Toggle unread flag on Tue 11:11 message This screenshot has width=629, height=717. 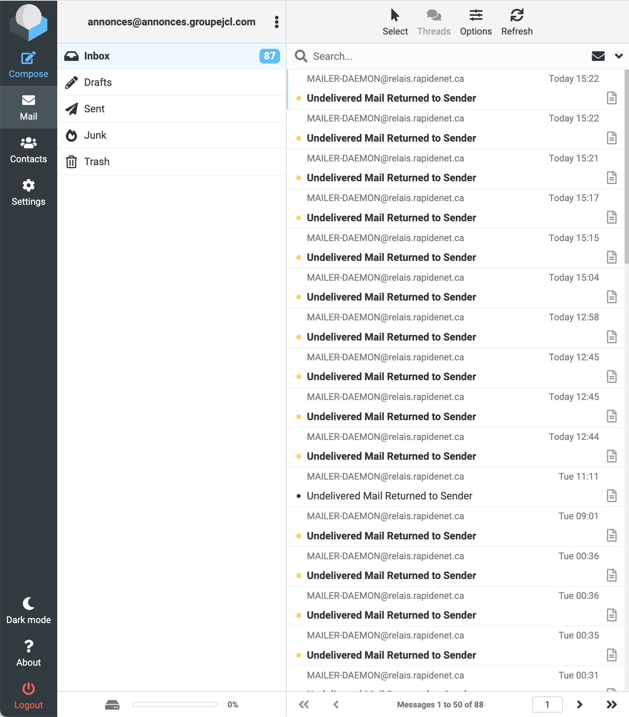click(299, 496)
